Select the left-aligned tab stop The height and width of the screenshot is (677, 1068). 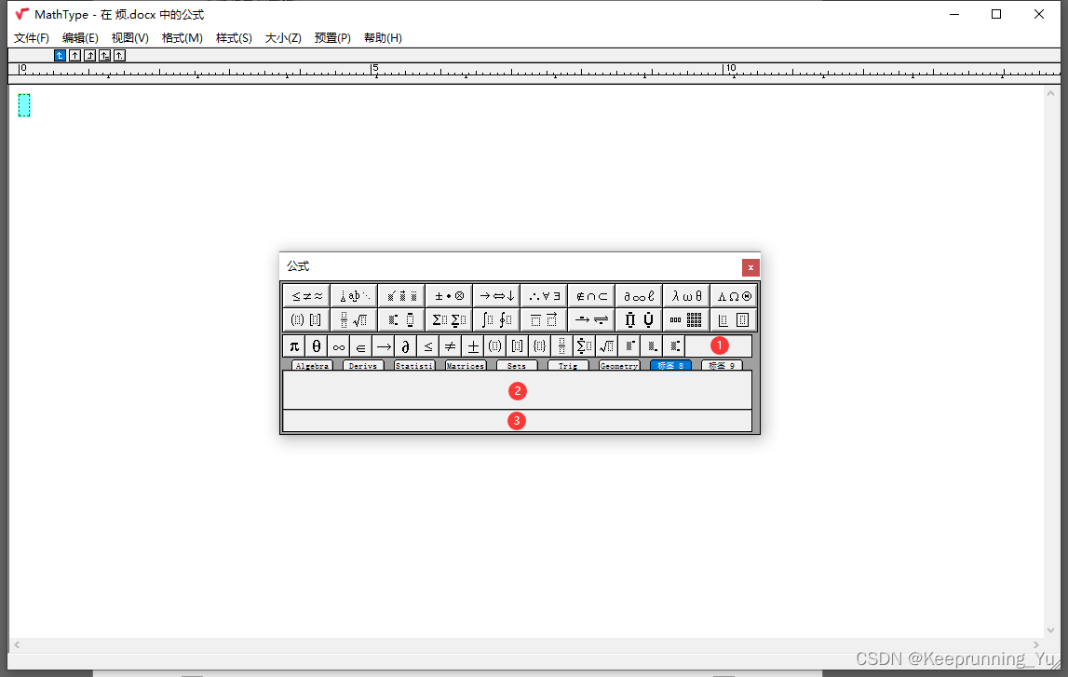pos(60,55)
